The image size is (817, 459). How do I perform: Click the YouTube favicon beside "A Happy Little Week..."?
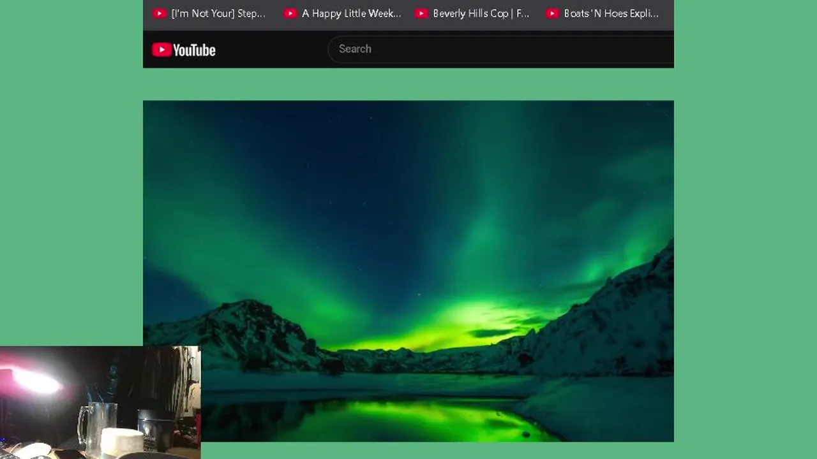290,13
